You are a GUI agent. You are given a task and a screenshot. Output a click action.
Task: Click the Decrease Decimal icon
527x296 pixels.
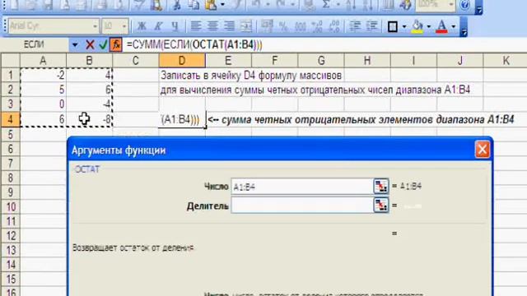pyautogui.click(x=333, y=25)
